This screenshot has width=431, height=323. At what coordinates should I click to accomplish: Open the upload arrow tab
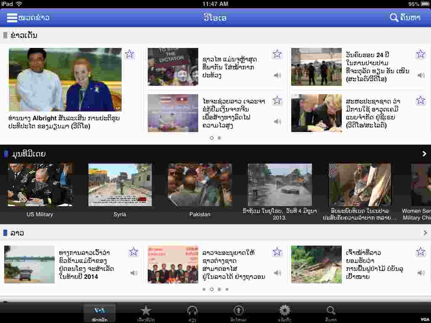(238, 313)
